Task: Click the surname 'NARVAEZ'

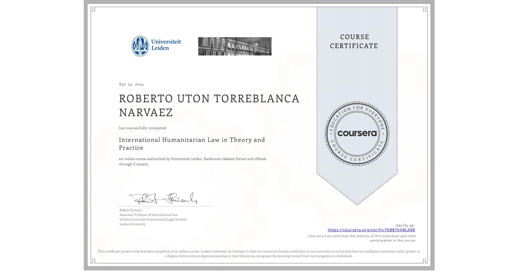Action: [146, 112]
